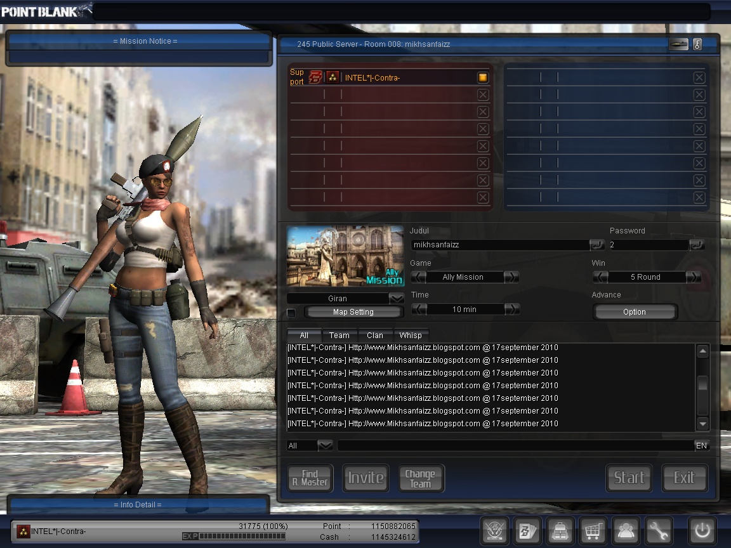Open settings with the wrench icon
731x548 pixels.
[658, 530]
